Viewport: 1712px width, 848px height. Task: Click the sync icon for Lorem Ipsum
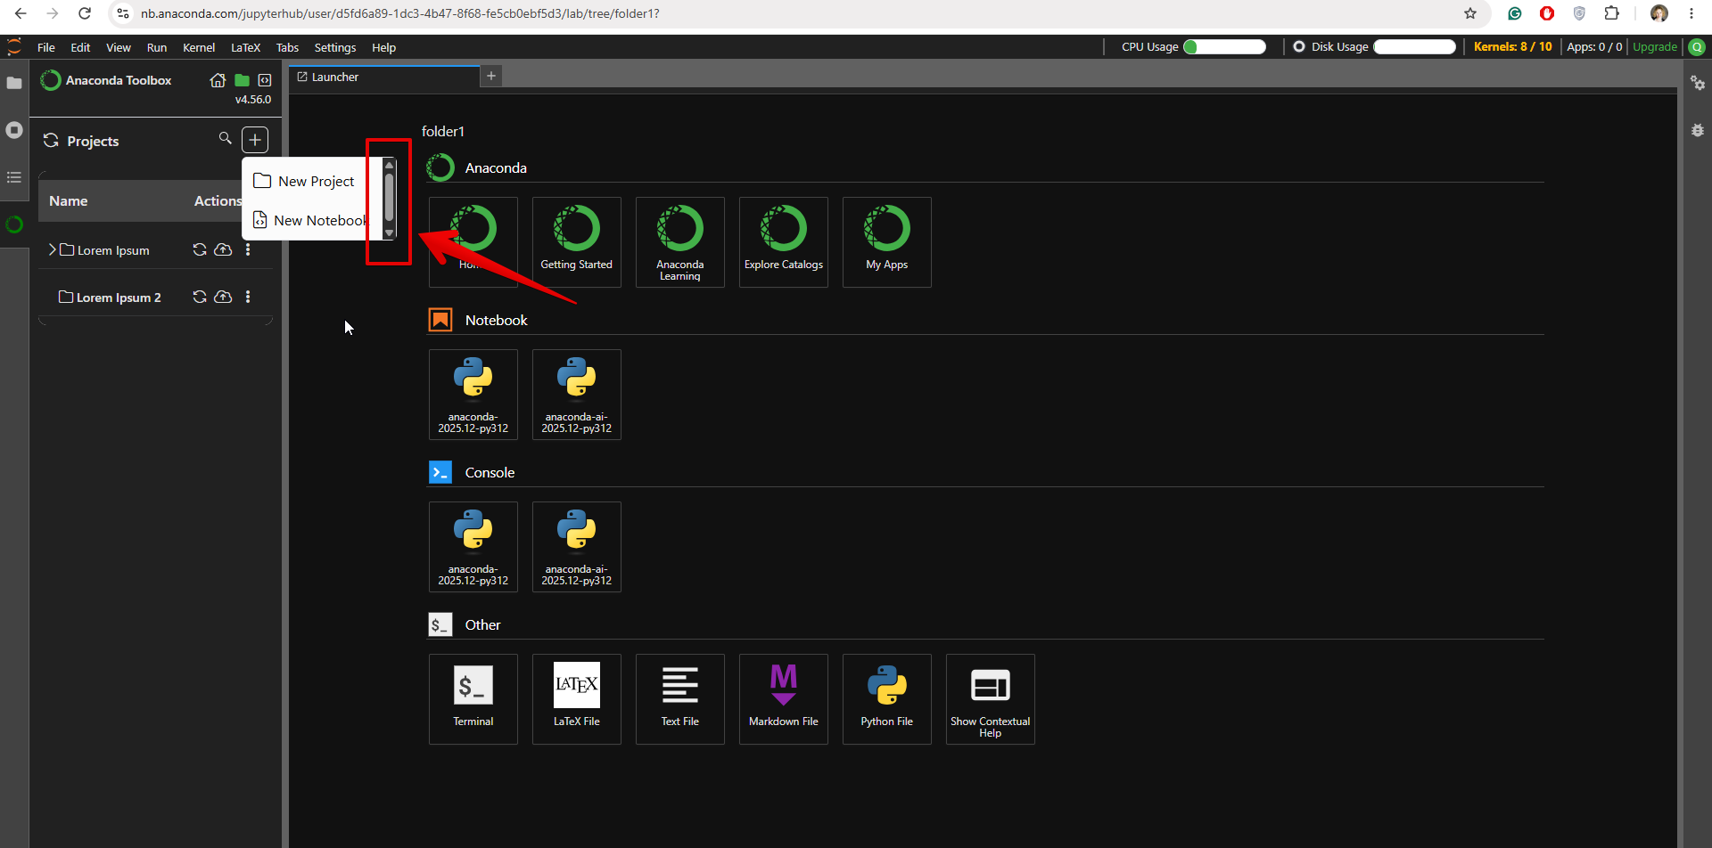(x=200, y=249)
